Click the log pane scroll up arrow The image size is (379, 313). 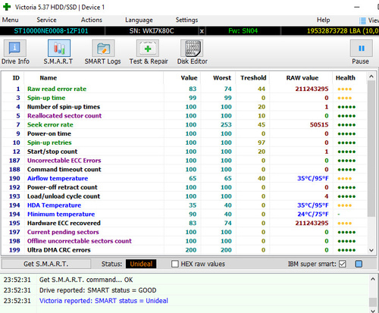[x=373, y=279]
